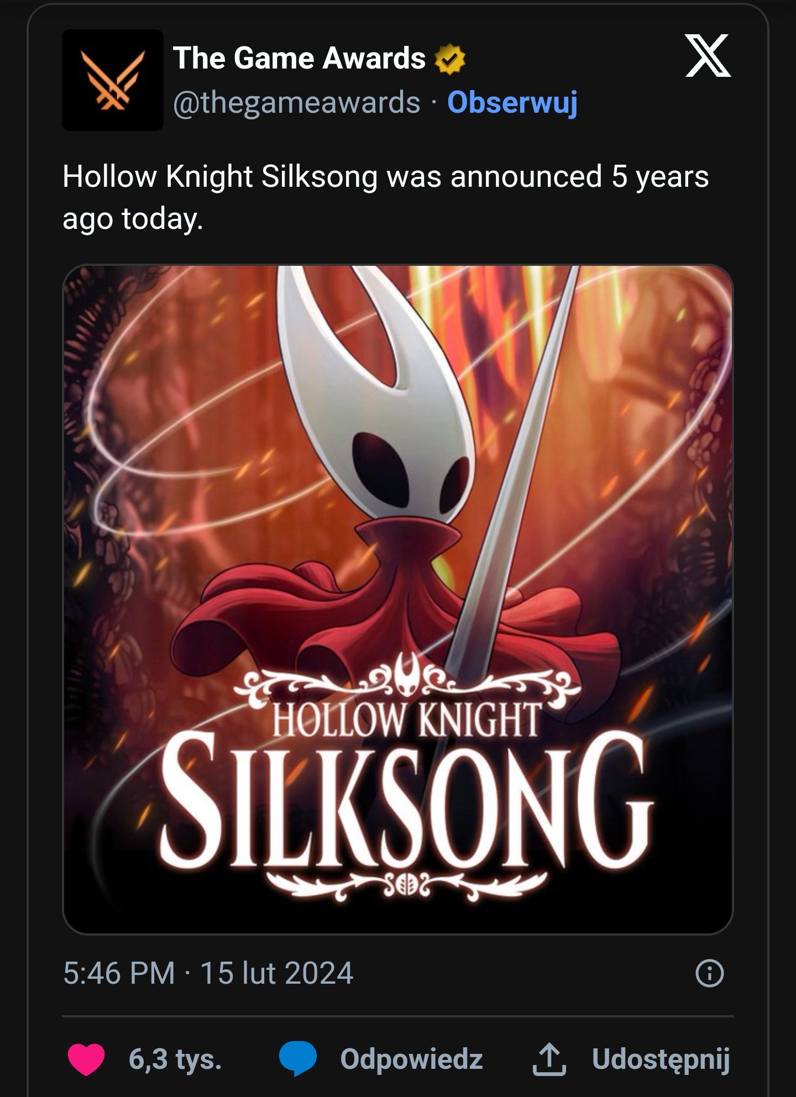796x1097 pixels.
Task: Open the @thegameawards handle
Action: 297,103
